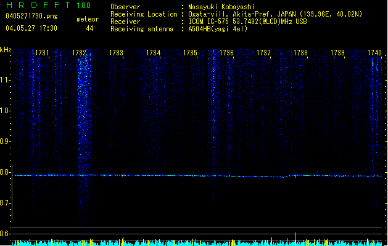Click the 1734 time marker
Screen dimensions: 388x246
[153, 53]
